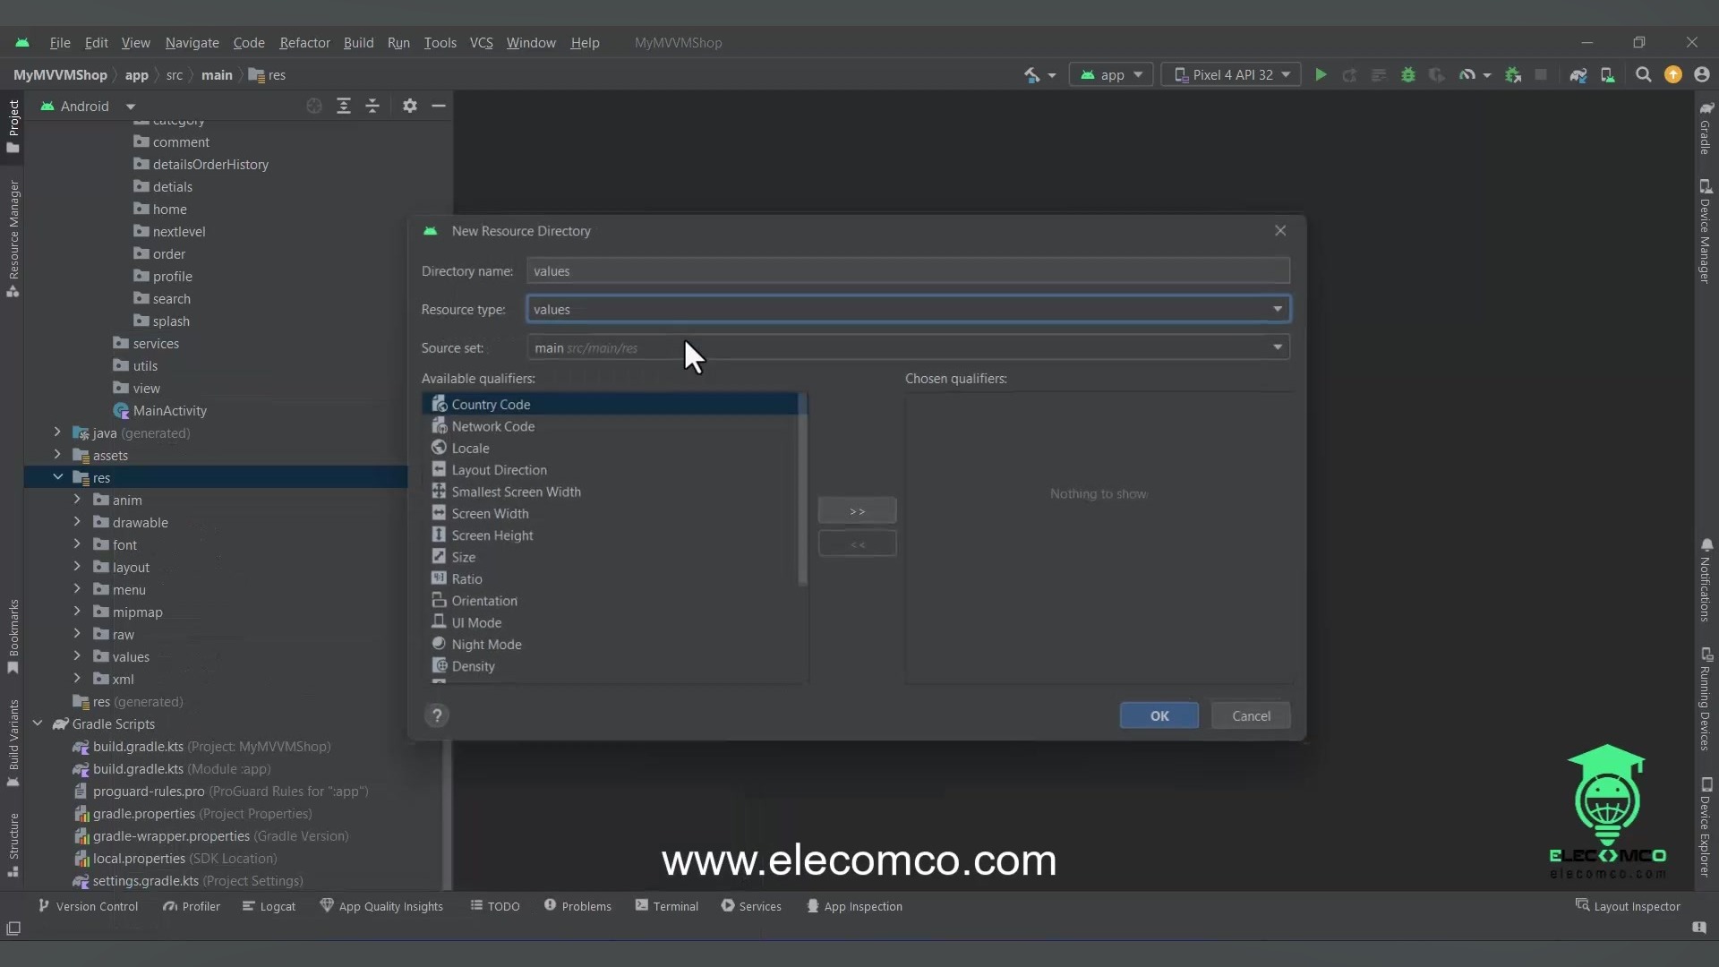This screenshot has width=1719, height=967.
Task: Click Collapse All icon in Project panel
Action: click(x=372, y=106)
